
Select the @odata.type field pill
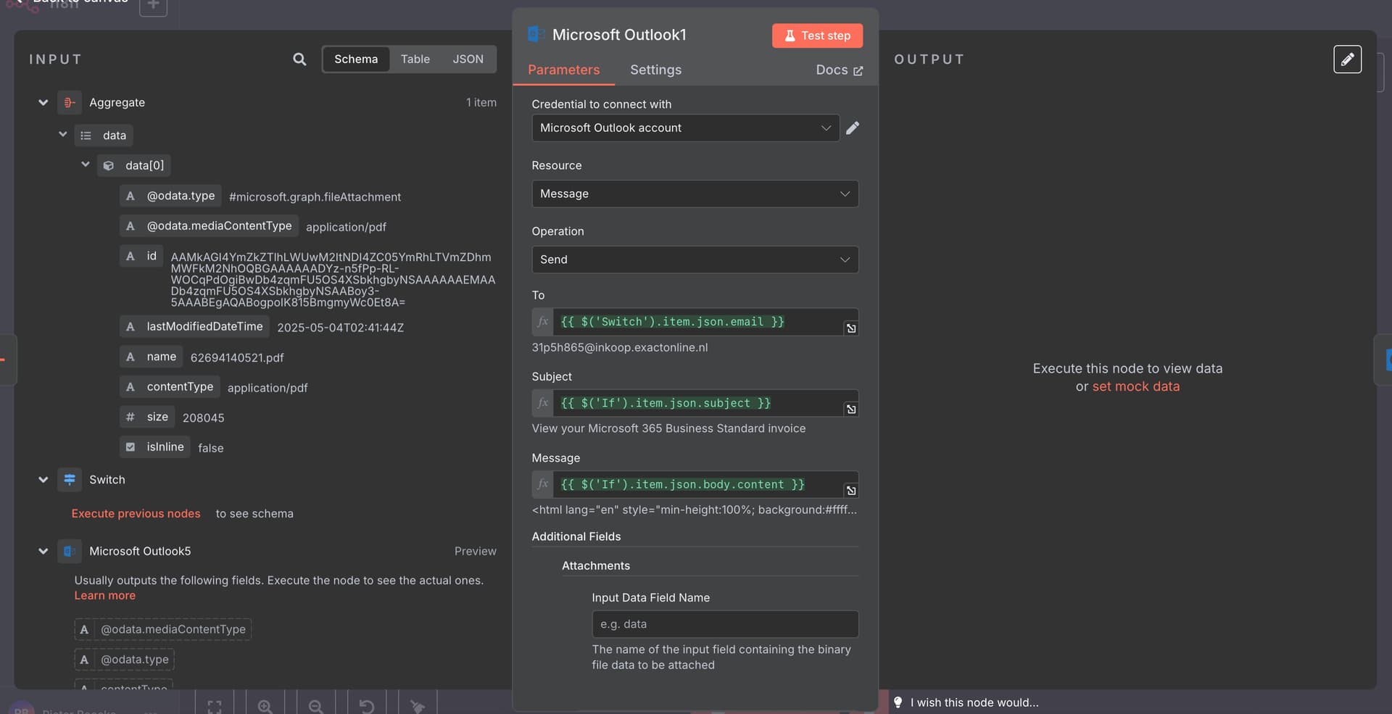[x=171, y=196]
